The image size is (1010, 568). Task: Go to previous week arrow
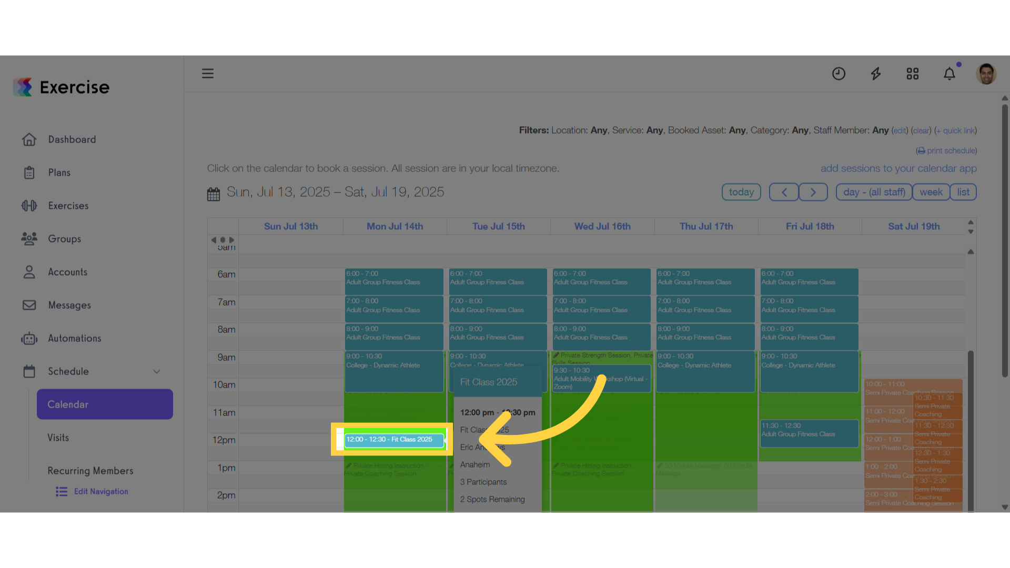784,192
